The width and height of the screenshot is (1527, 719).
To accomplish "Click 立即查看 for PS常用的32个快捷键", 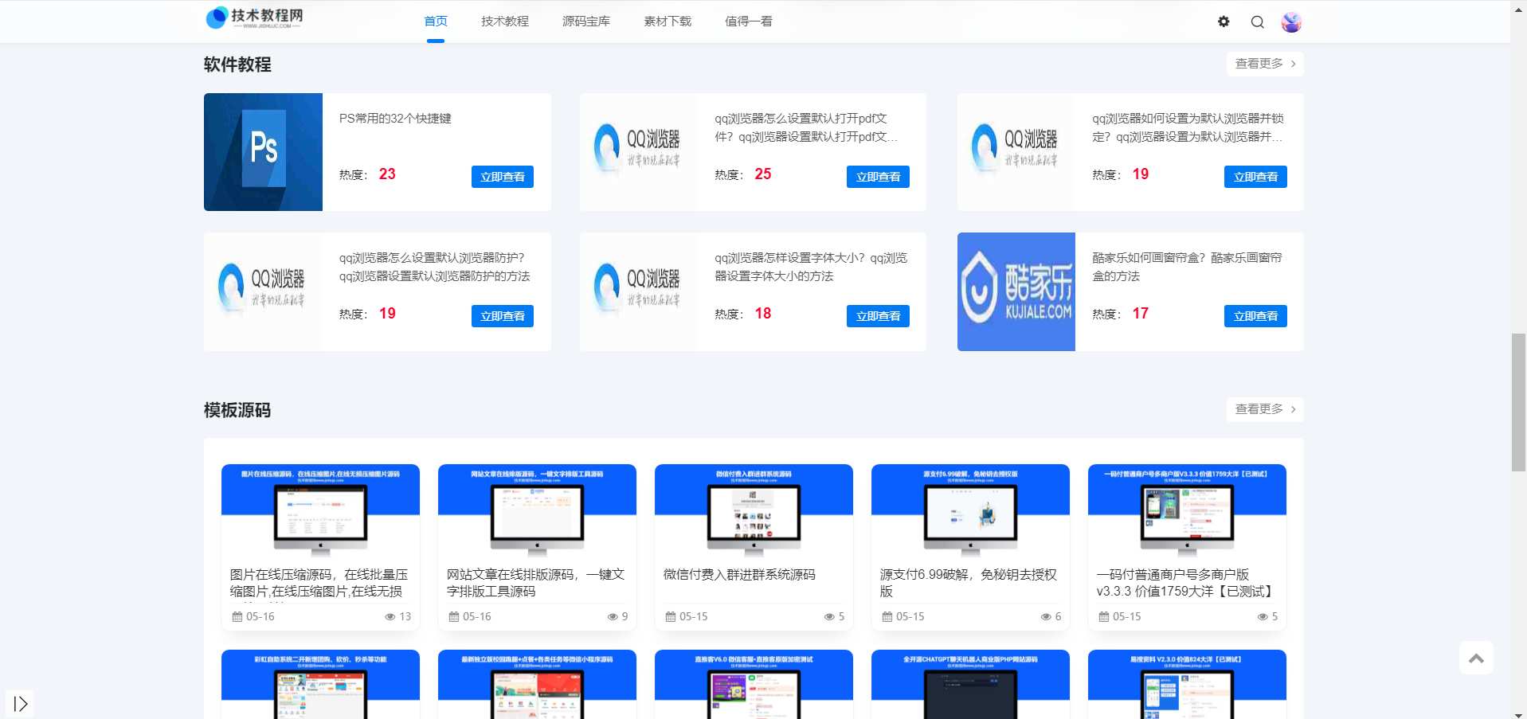I will click(x=502, y=177).
